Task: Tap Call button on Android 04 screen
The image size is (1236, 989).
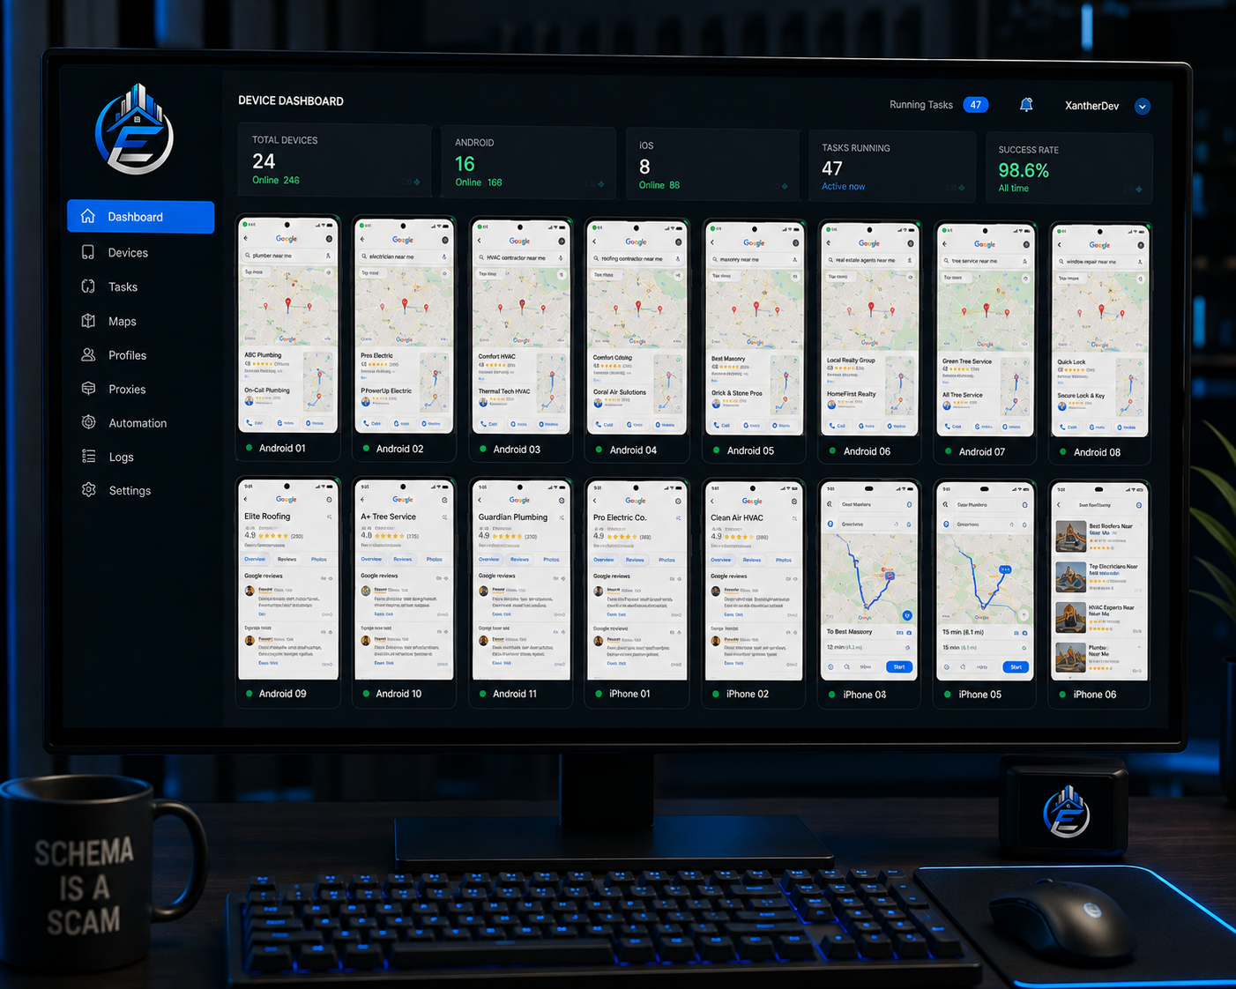Action: (x=605, y=425)
